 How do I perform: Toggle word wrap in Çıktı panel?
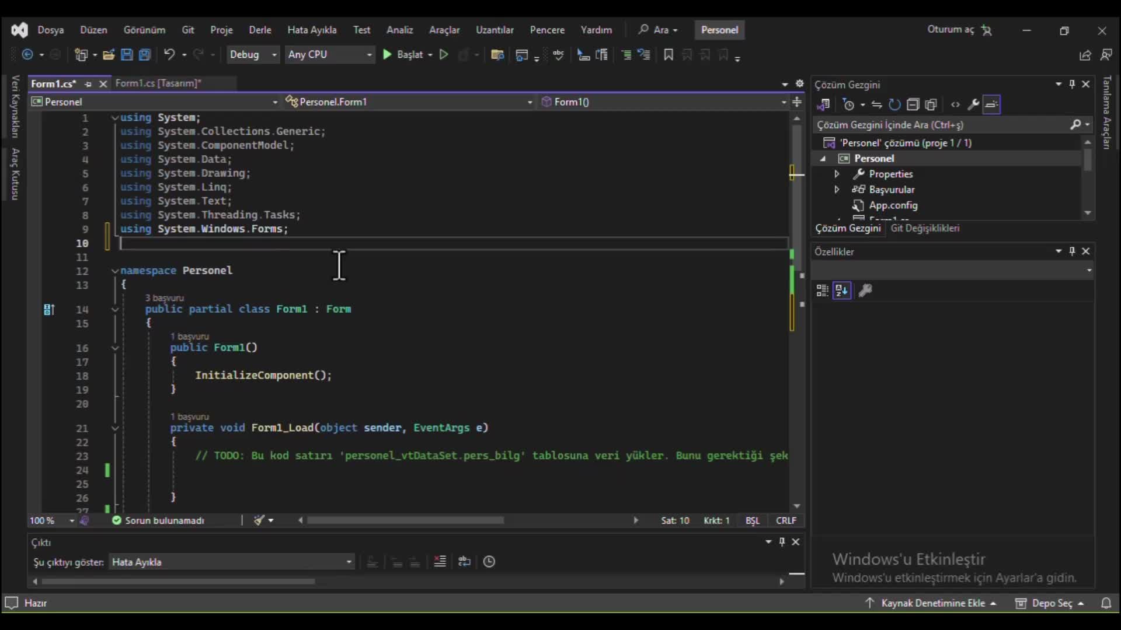coord(465,562)
